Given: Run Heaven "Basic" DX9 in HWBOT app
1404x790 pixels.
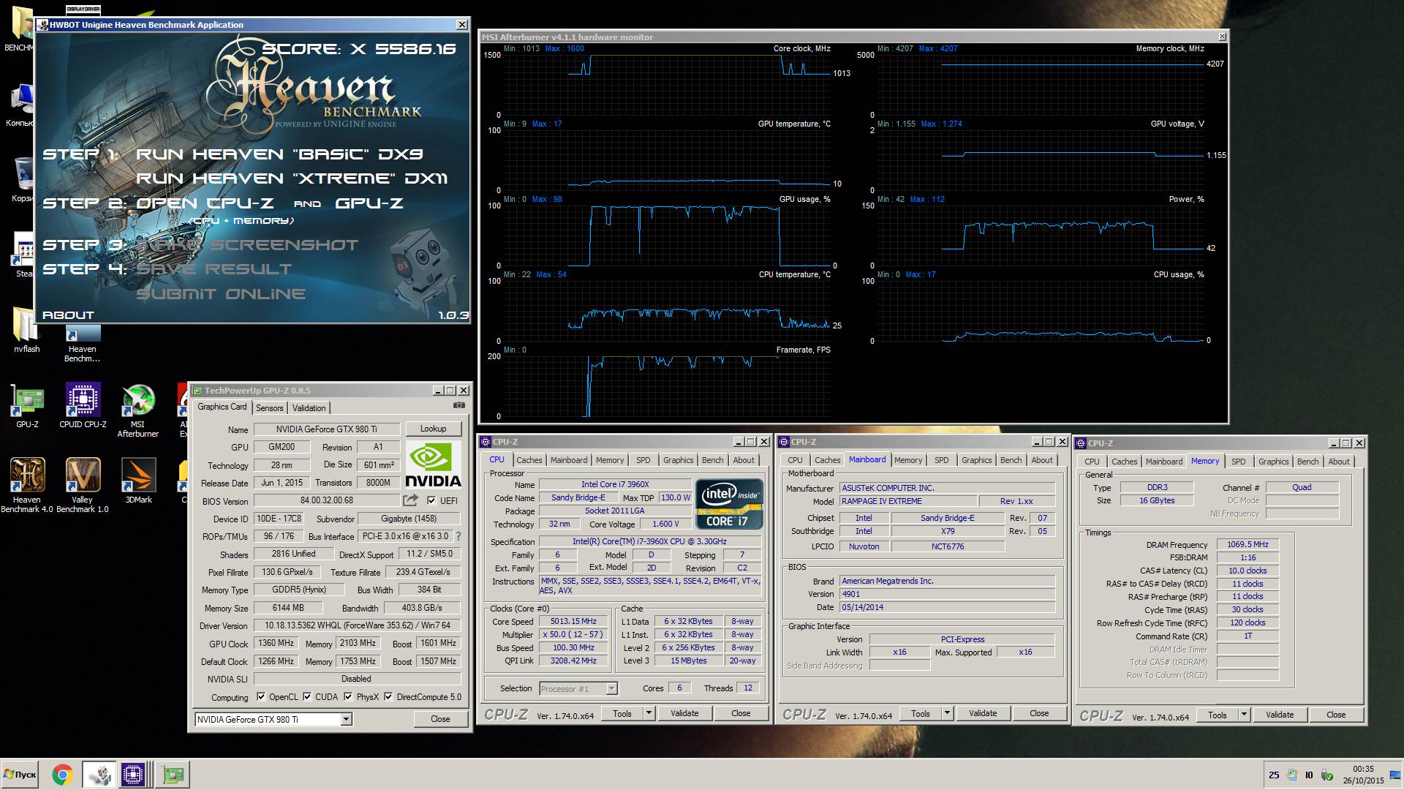Looking at the screenshot, I should click(x=279, y=154).
